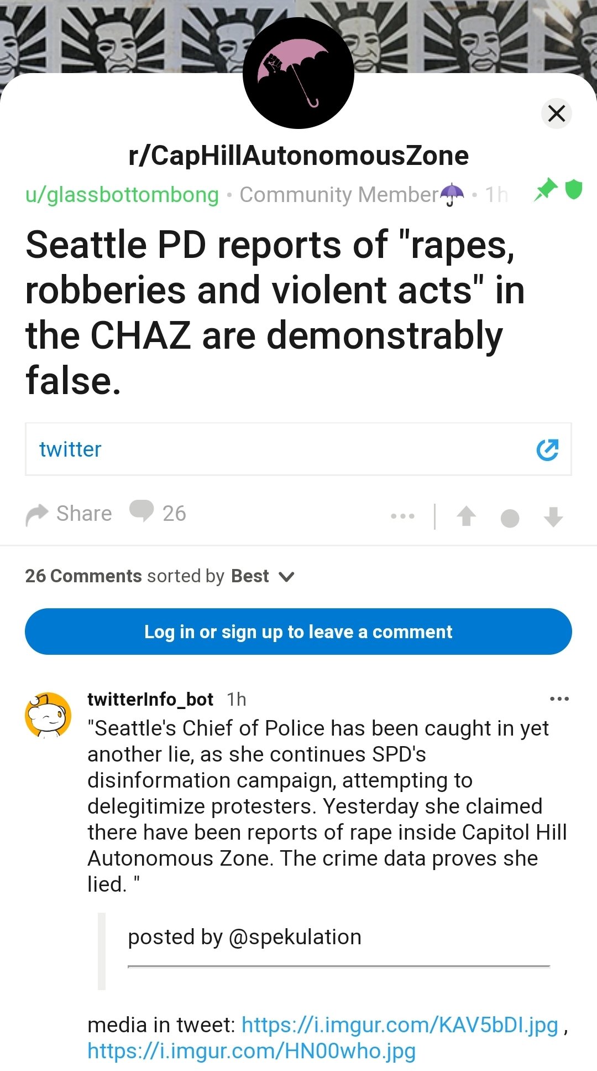The image size is (597, 1071).
Task: Open the twitter link preview
Action: [71, 449]
